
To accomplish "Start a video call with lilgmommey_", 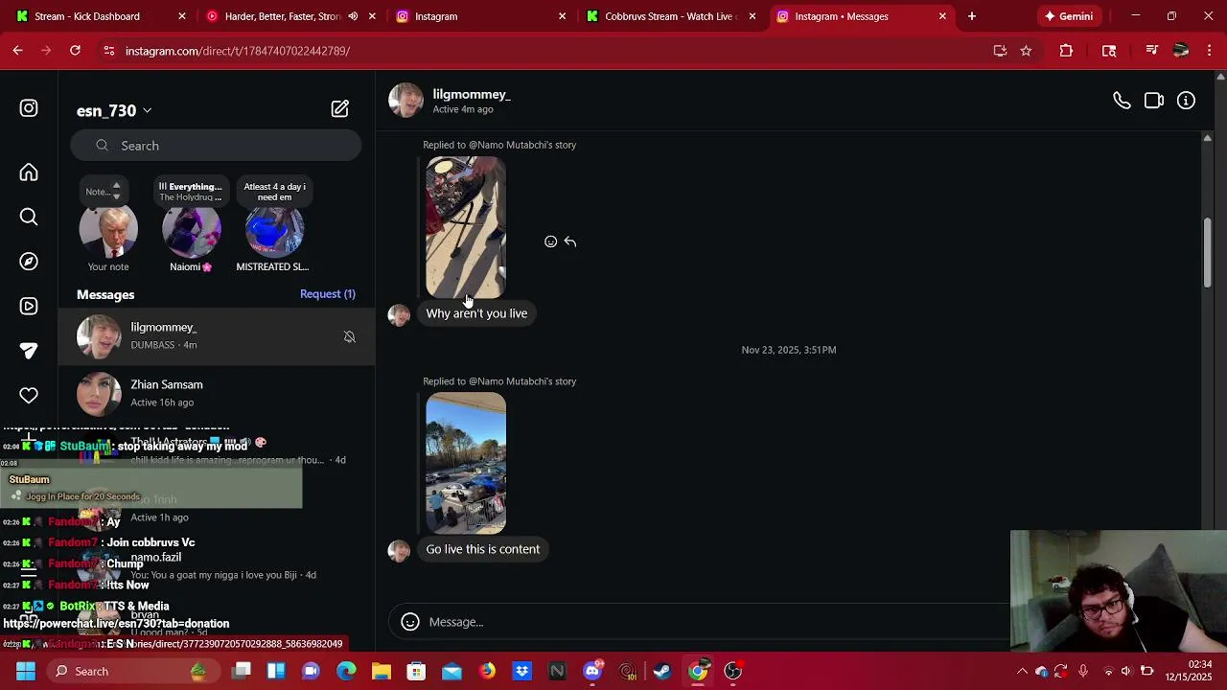I will tap(1154, 101).
